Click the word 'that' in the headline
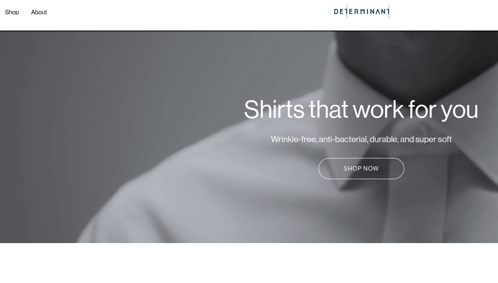The image size is (498, 283). (x=328, y=109)
